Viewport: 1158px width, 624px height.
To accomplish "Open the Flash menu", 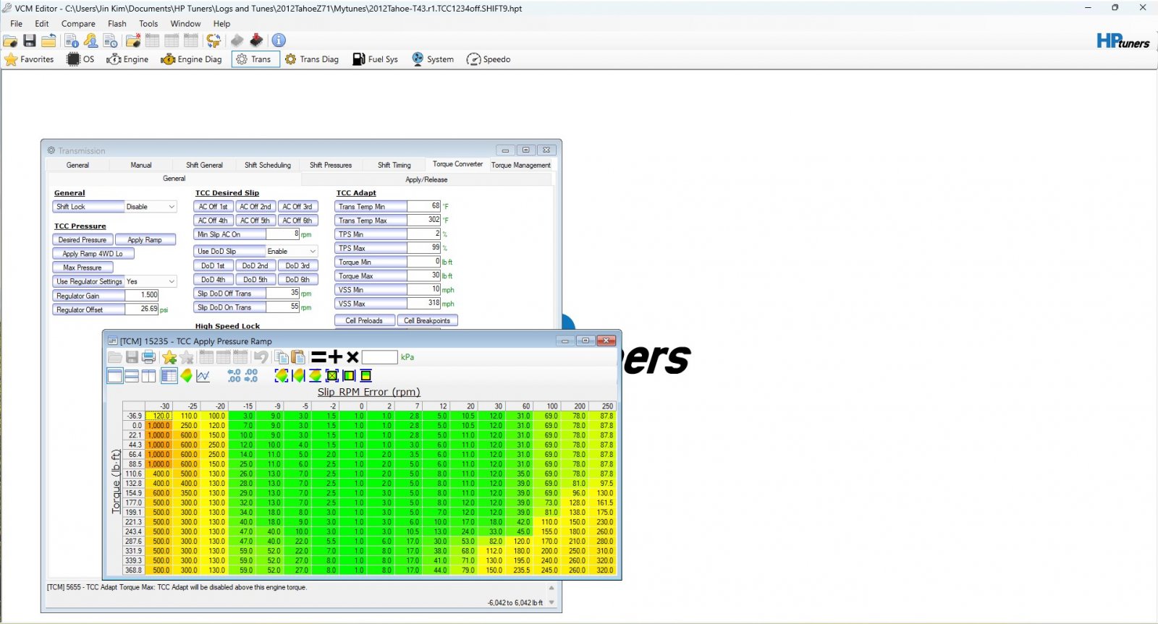I will pos(117,24).
